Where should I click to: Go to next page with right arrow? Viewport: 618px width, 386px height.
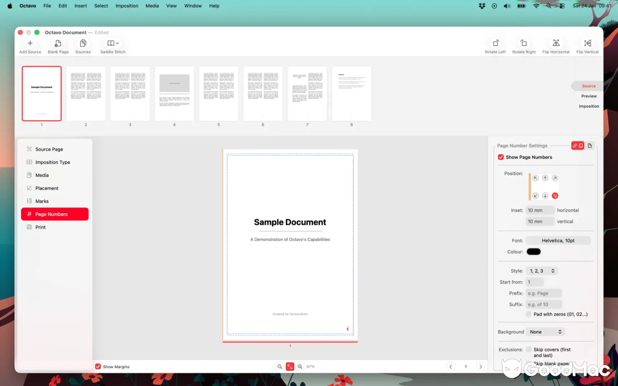click(x=480, y=366)
